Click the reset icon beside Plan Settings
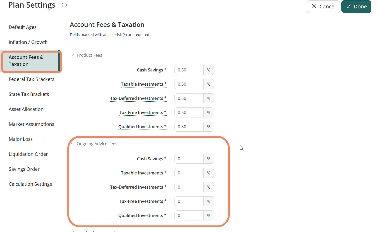The height and width of the screenshot is (232, 379). click(64, 5)
